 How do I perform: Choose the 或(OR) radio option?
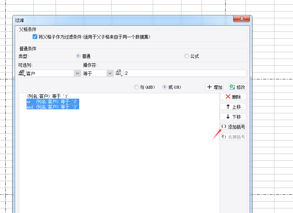point(165,87)
